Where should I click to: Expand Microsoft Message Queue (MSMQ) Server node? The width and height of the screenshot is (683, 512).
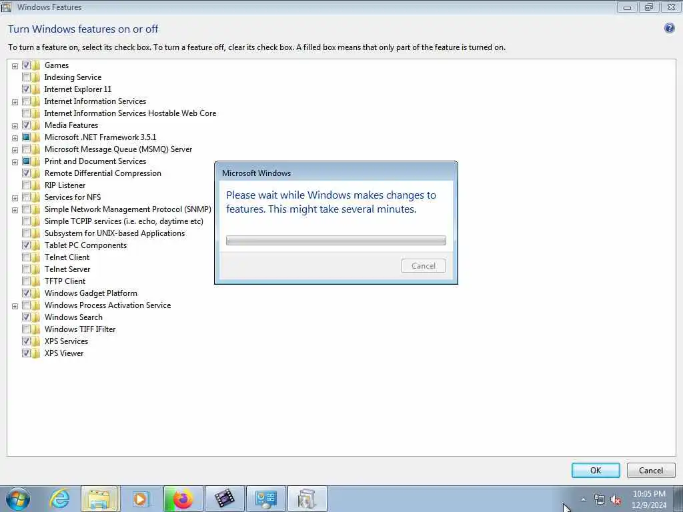pos(15,150)
